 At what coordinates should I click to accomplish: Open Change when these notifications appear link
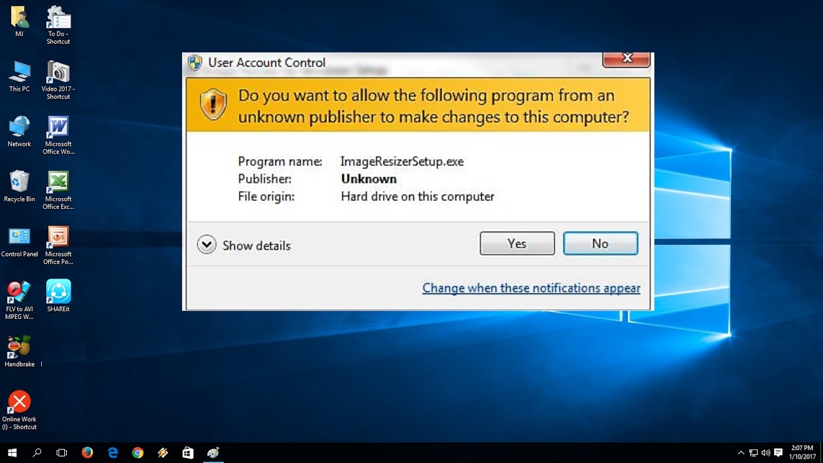pyautogui.click(x=531, y=288)
